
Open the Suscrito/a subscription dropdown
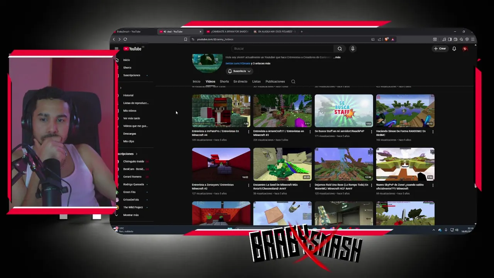click(x=239, y=71)
